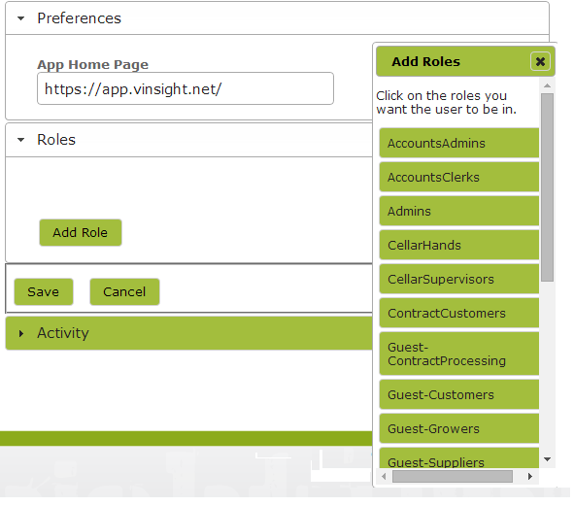574x506 pixels.
Task: Add the CellarSupervisors role
Action: [459, 280]
